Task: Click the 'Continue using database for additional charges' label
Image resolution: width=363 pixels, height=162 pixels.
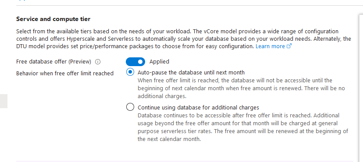Action: pyautogui.click(x=198, y=107)
